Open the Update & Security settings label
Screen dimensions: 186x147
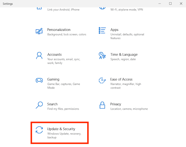pyautogui.click(x=61, y=129)
